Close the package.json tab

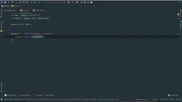17,10
